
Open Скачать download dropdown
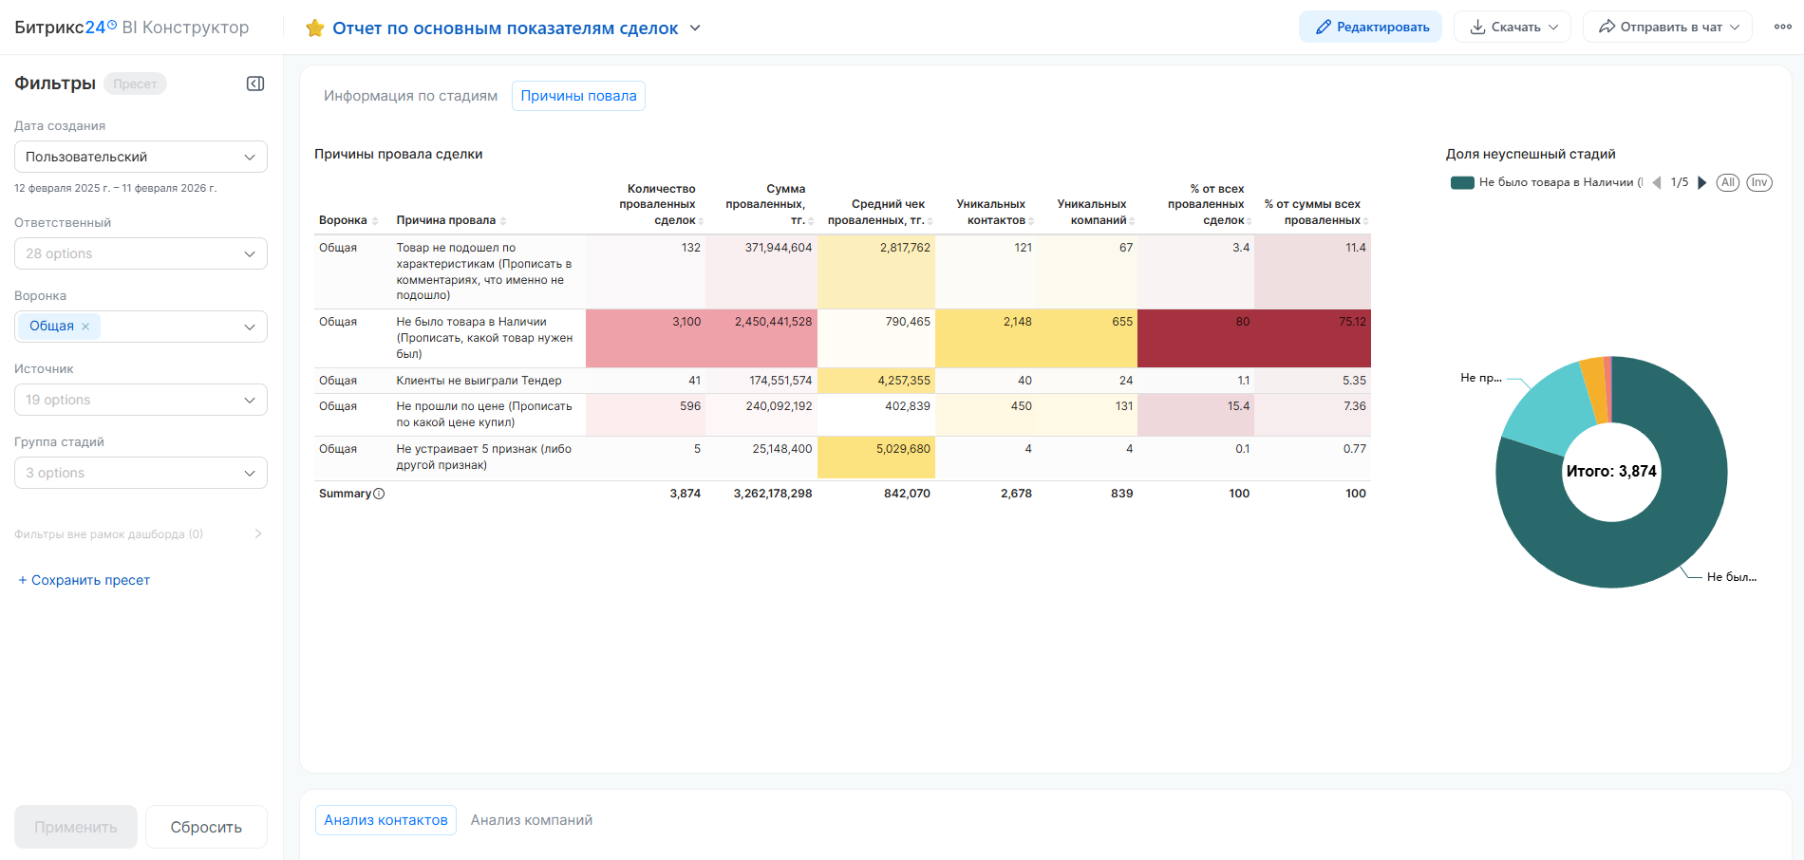1513,27
